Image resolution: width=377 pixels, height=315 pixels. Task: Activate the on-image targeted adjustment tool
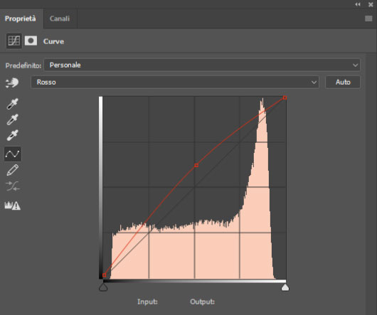[12, 82]
